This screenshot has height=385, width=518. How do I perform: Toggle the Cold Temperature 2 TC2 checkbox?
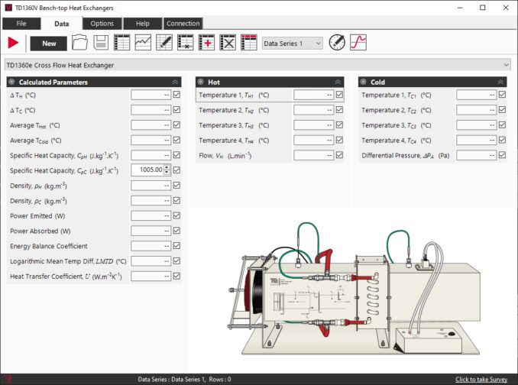point(502,110)
